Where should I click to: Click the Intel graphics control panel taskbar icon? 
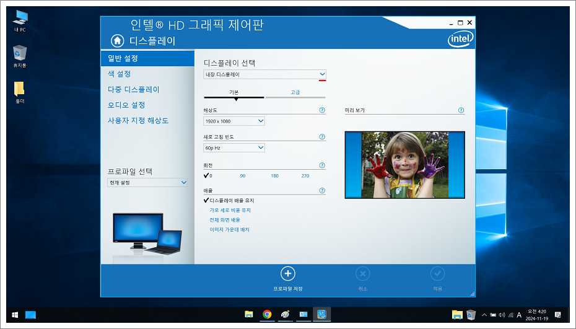(321, 314)
